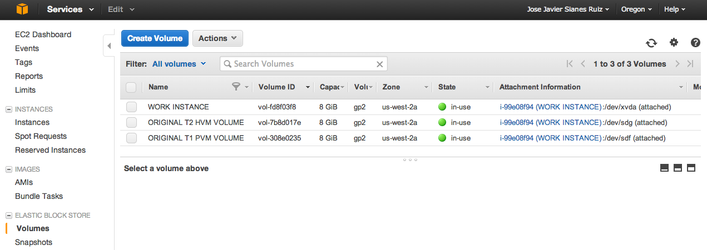707x250 pixels.
Task: Check the ORIGINAL T2 HVM VOLUME row
Action: click(x=131, y=123)
